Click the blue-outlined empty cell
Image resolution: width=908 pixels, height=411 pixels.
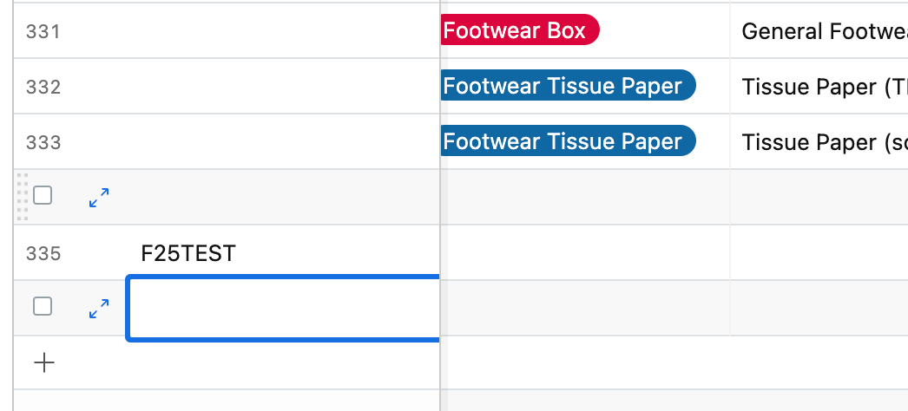(283, 308)
